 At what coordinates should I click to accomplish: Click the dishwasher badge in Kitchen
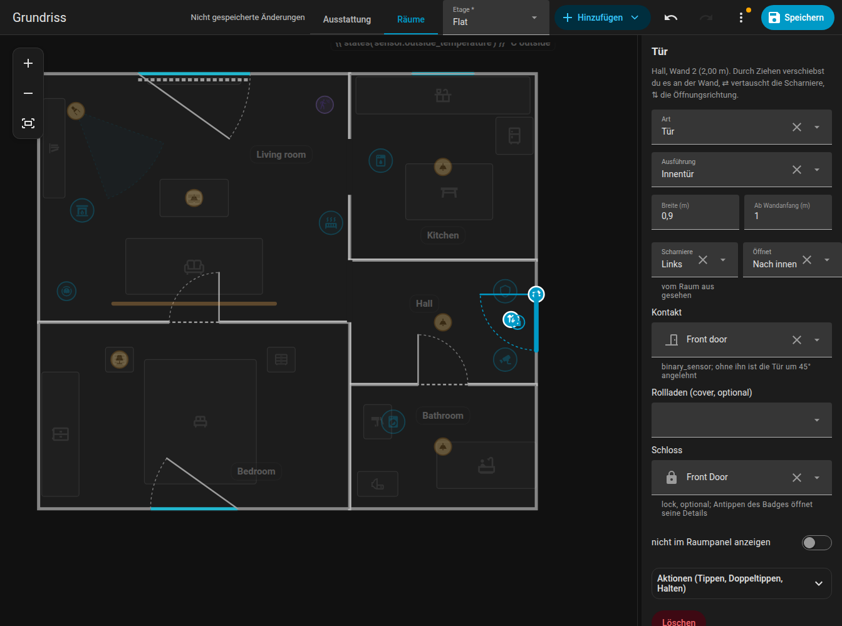tap(381, 161)
